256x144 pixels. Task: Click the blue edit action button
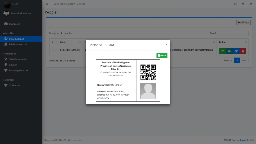pos(236,51)
